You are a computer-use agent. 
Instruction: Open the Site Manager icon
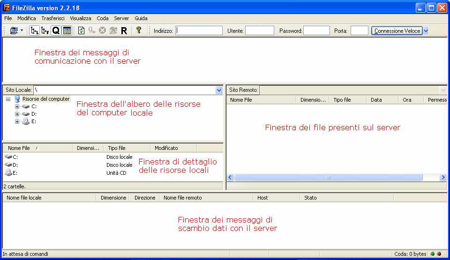(14, 30)
